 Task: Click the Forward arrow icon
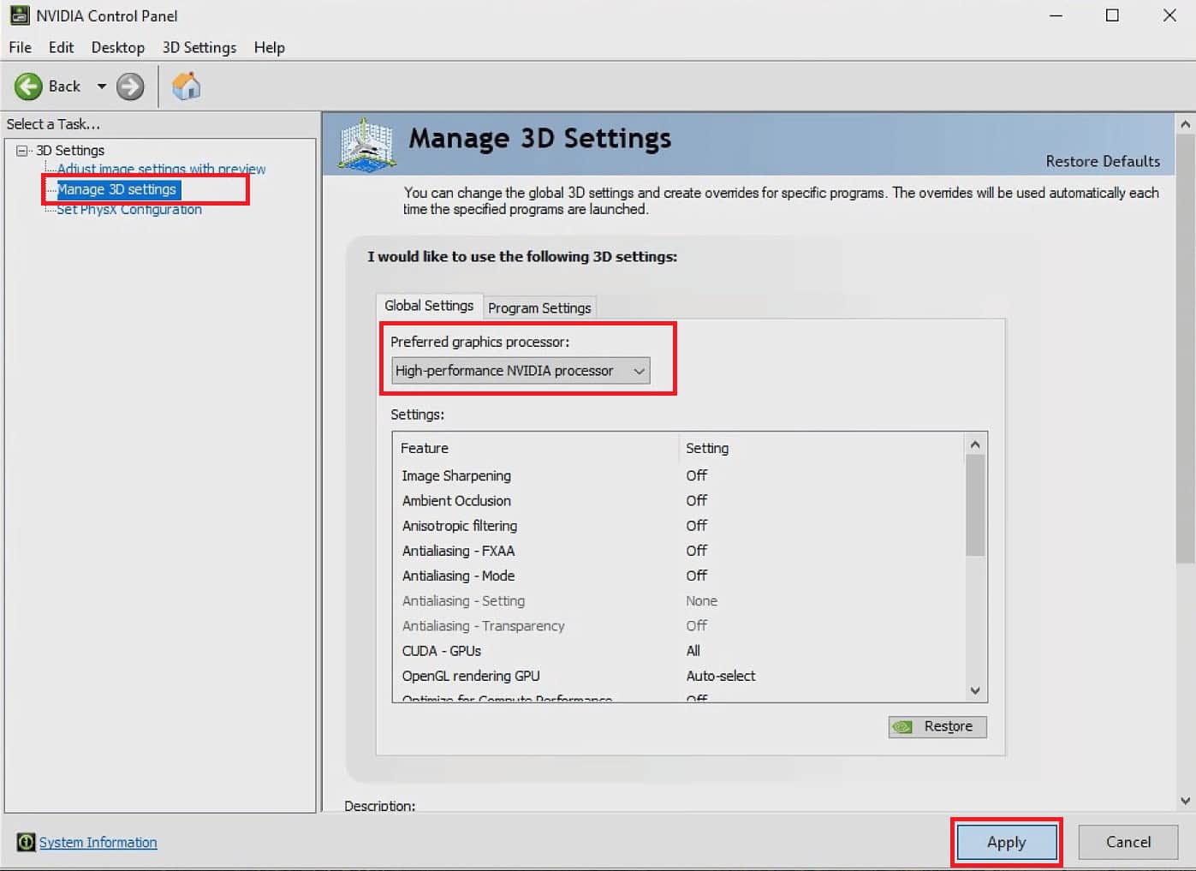pyautogui.click(x=130, y=87)
